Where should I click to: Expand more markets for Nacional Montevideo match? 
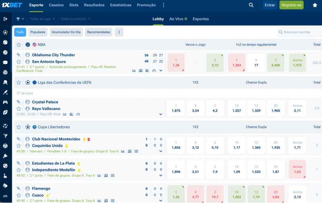pos(161,151)
